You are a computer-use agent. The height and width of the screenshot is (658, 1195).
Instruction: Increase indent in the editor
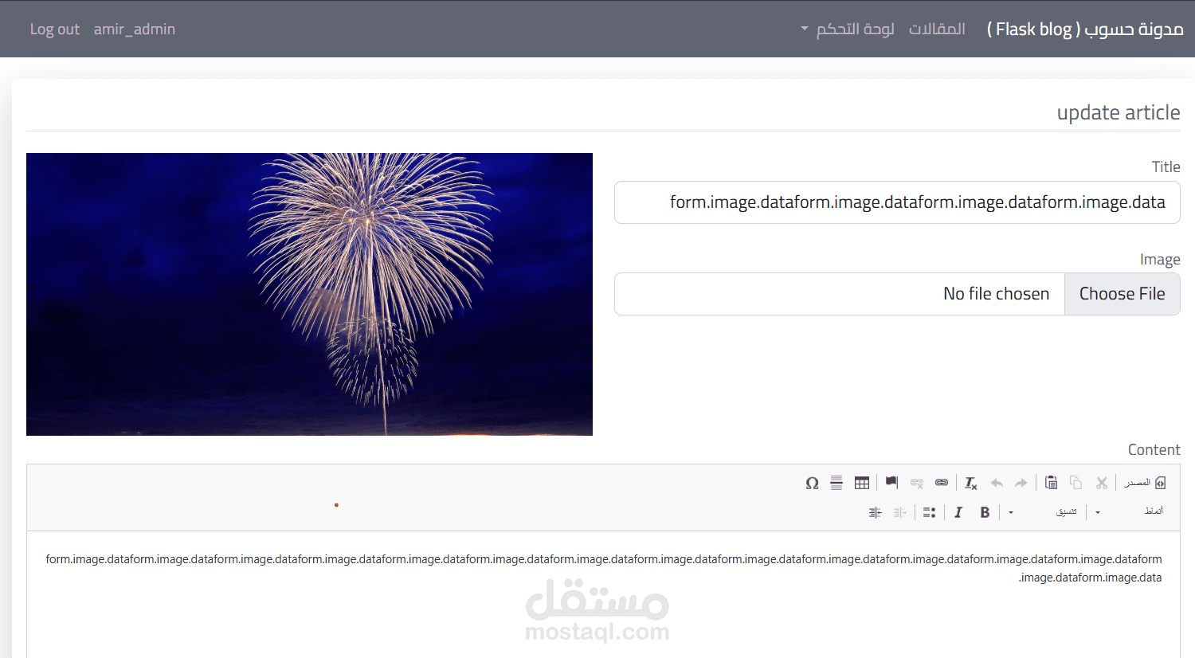[876, 512]
